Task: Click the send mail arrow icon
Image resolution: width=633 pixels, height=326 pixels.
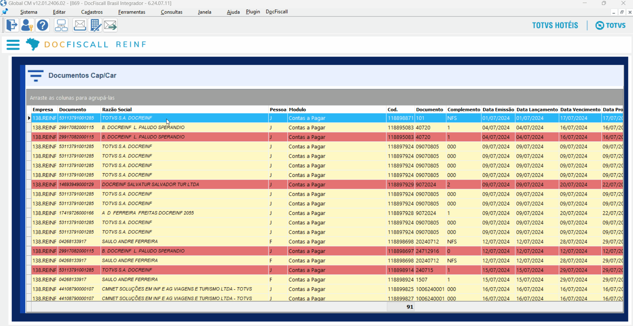Action: click(x=110, y=25)
